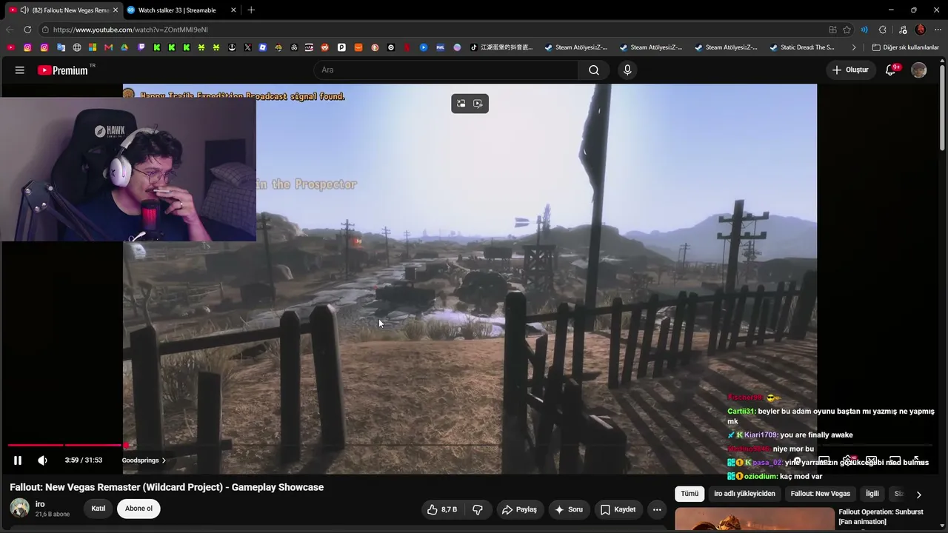
Task: Close the Watch stalker 33 Streamable tab
Action: tap(233, 10)
